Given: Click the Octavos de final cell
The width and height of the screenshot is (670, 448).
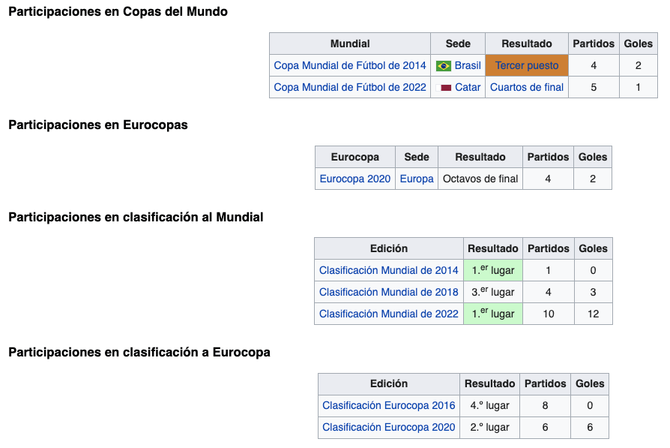Looking at the screenshot, I should (480, 179).
